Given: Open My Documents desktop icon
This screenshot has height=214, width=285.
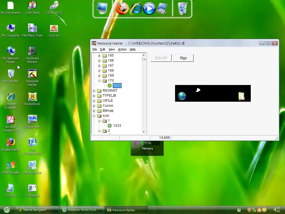Looking at the screenshot, I should pyautogui.click(x=11, y=8).
